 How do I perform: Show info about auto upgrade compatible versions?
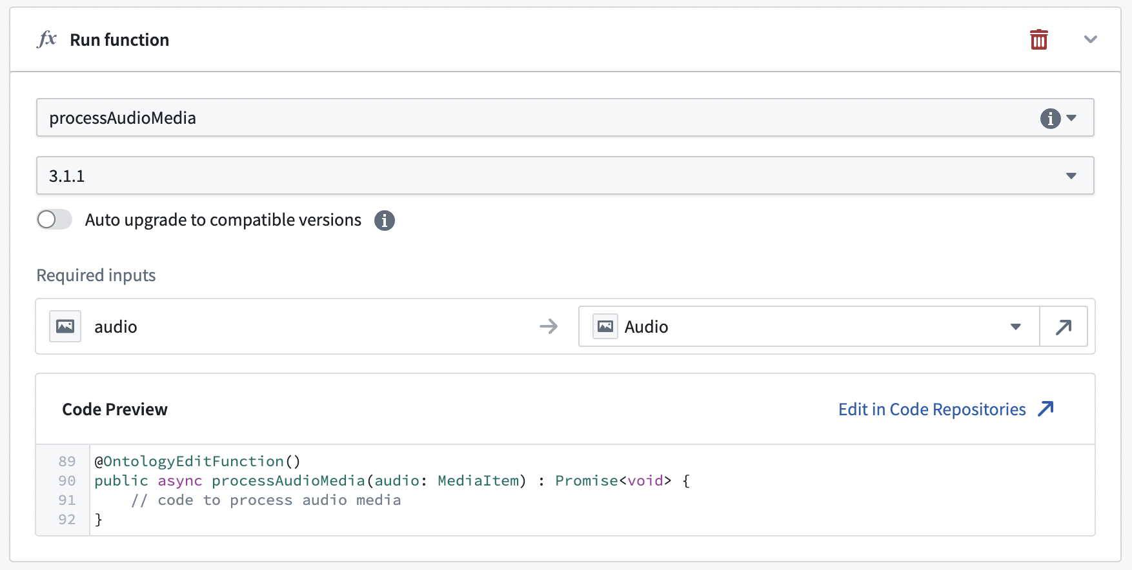click(x=385, y=221)
